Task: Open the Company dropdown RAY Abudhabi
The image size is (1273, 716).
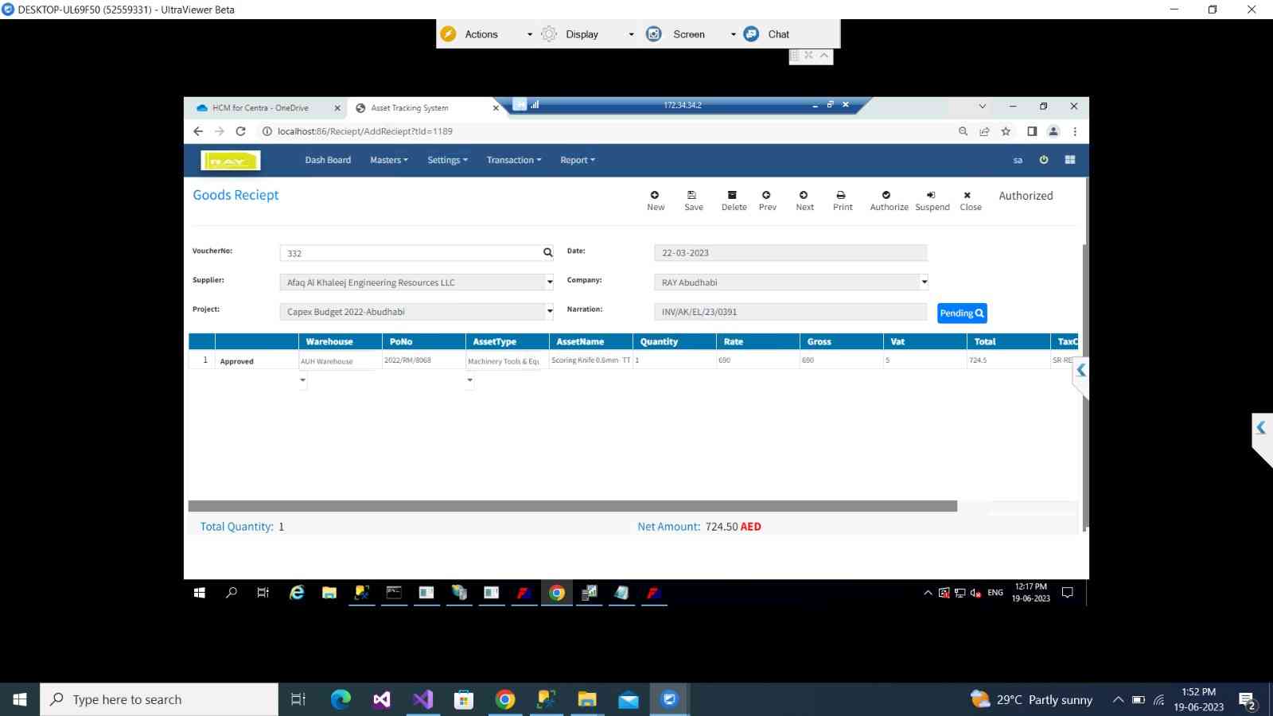Action: [924, 282]
